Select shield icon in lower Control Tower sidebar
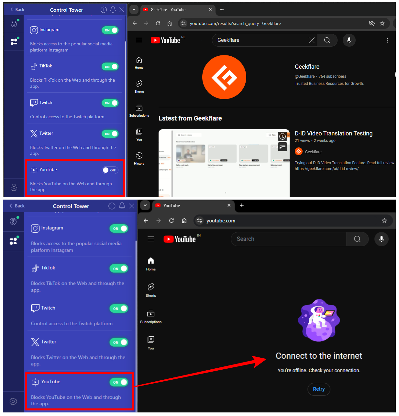The height and width of the screenshot is (416, 399). (13, 221)
